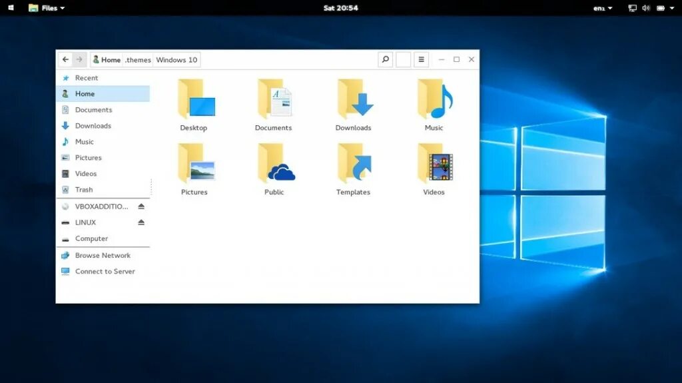Minimize the Files window
Viewport: 682px width, 383px height.
[442, 60]
